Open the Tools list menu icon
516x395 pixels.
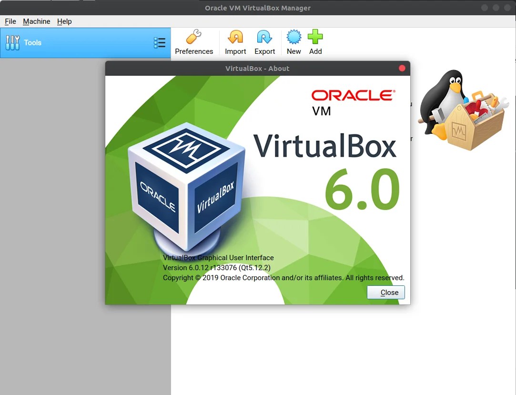160,43
